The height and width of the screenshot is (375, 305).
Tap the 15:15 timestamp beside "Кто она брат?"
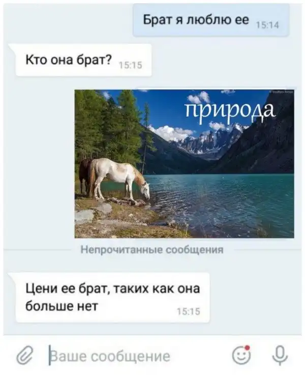click(131, 65)
